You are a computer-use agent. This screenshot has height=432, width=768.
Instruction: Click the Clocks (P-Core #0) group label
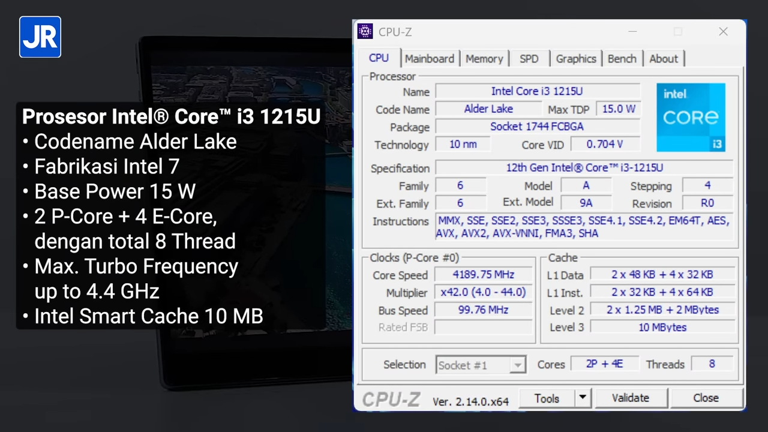414,257
